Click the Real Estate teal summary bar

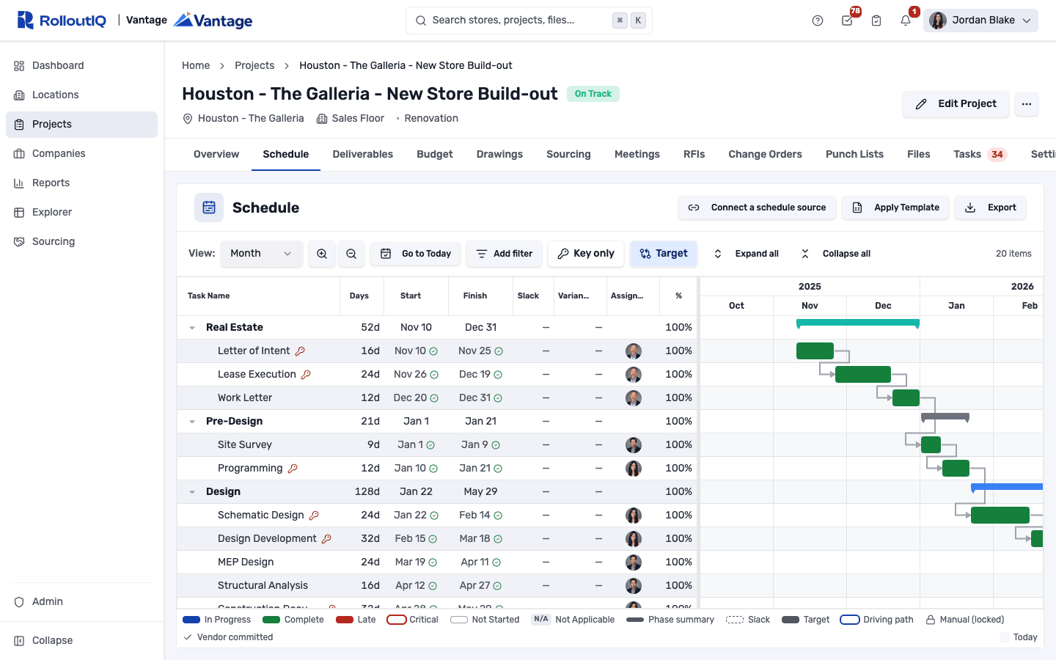tap(858, 323)
